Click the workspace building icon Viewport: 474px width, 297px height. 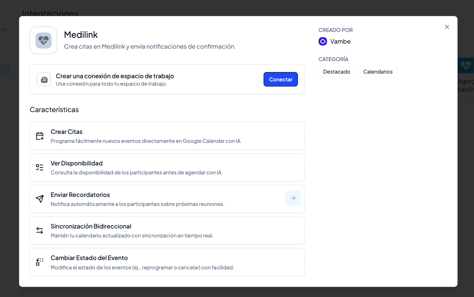pos(44,79)
